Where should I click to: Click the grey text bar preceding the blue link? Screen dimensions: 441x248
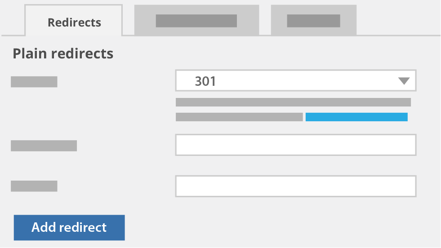(x=239, y=117)
